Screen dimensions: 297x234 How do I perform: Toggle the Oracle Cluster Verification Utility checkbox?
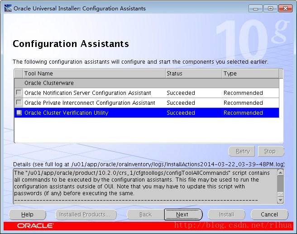[x=19, y=112]
